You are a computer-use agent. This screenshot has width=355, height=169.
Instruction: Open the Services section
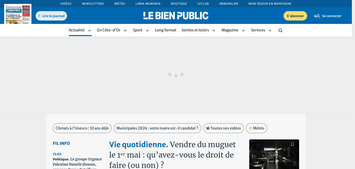tap(258, 30)
